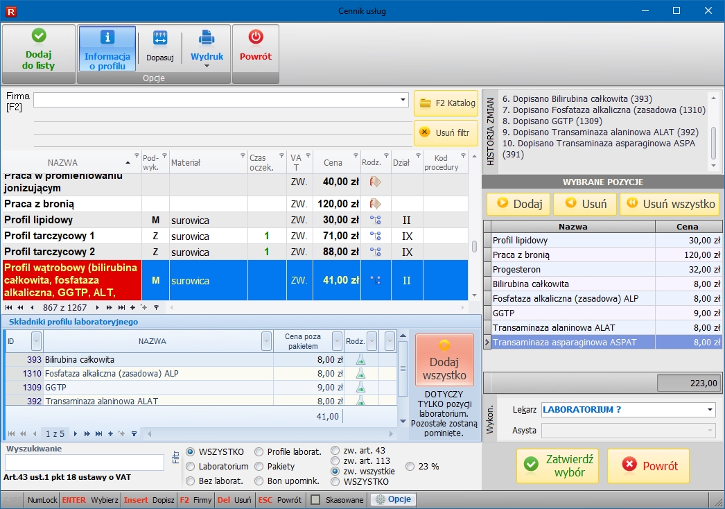
Task: Click Usuń filtr to clear filter
Action: click(446, 132)
